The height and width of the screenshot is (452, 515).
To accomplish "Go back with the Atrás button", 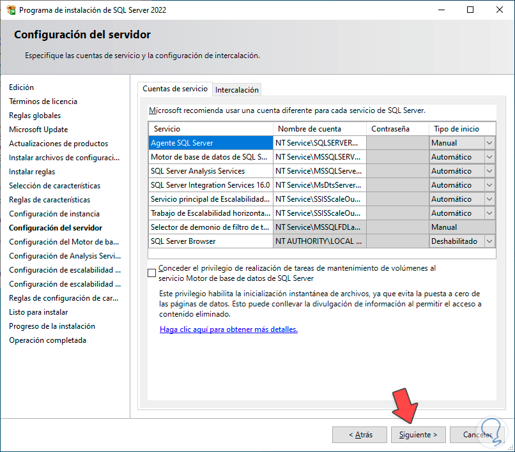I will (360, 435).
